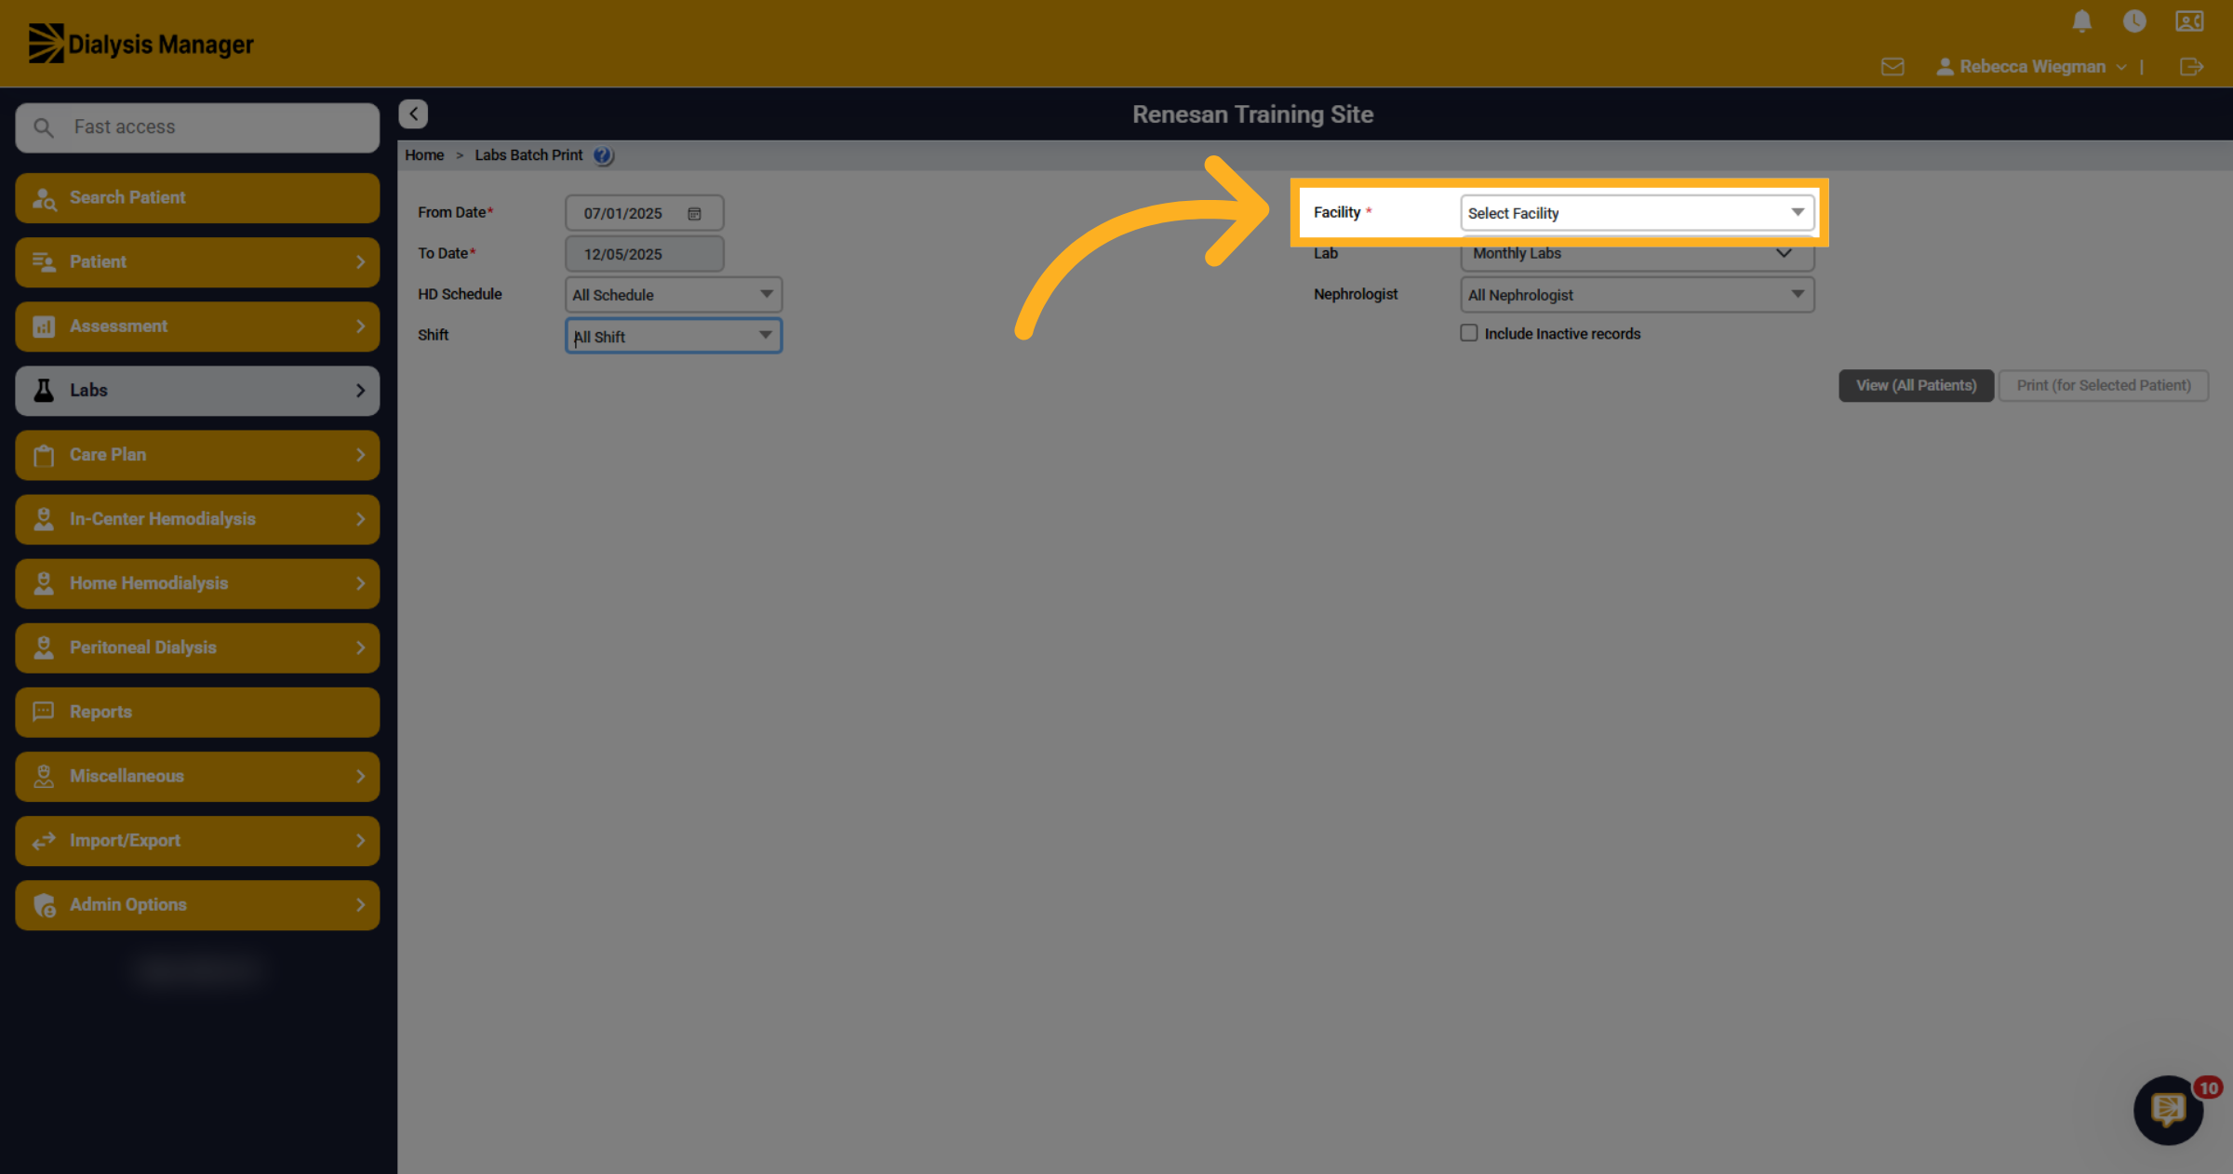Click the Care Plan clipboard icon
The width and height of the screenshot is (2233, 1174).
44,455
